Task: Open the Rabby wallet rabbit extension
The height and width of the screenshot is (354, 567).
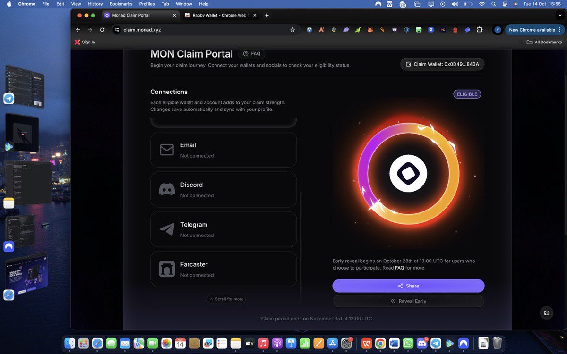Action: (467, 30)
